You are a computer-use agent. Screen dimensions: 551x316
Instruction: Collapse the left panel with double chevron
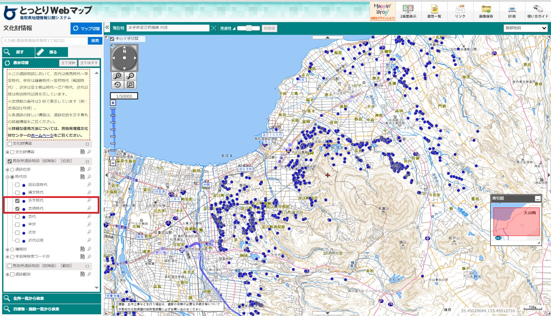click(x=107, y=28)
